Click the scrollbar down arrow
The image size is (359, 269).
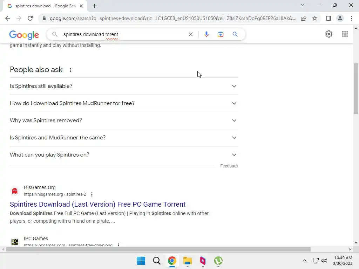pyautogui.click(x=356, y=243)
